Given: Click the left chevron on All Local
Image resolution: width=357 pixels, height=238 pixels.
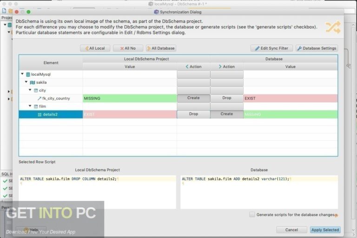Looking at the screenshot, I should 87,48.
